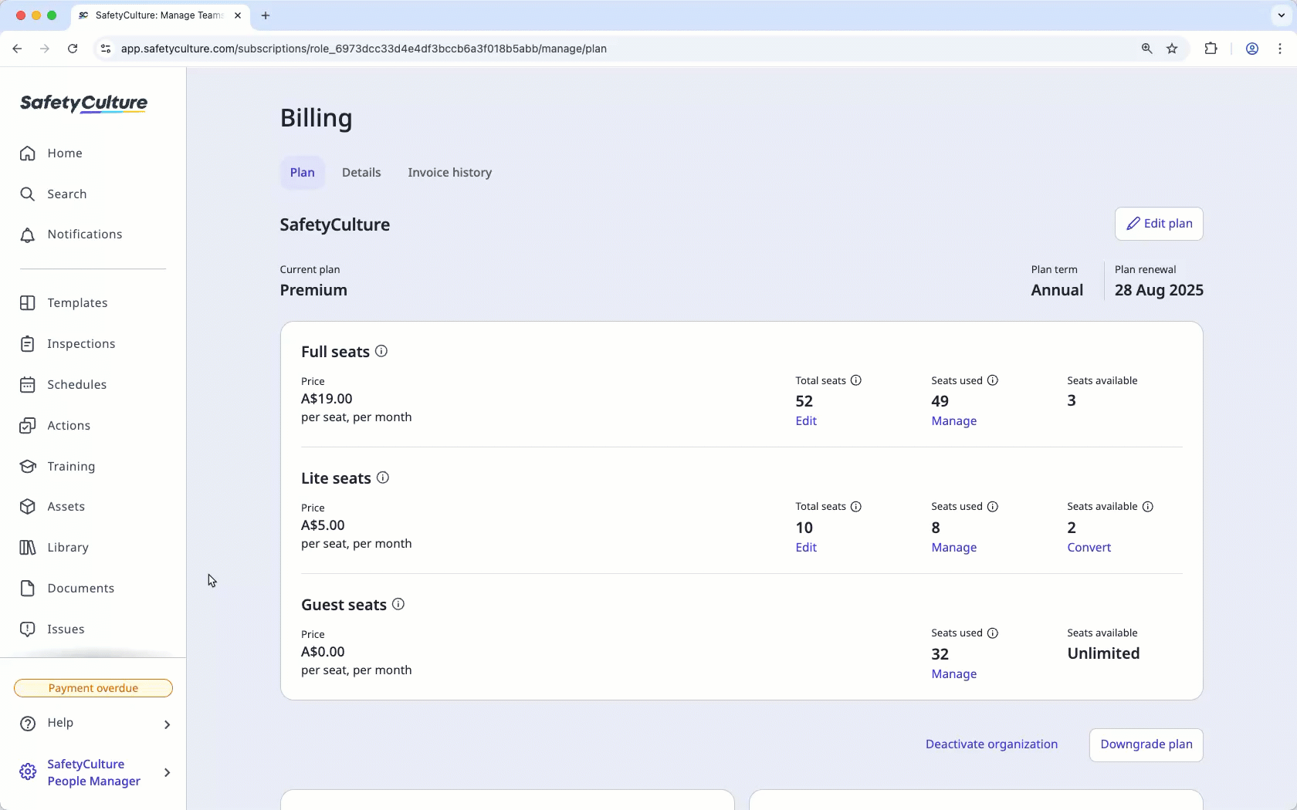
Task: Click the Annual plan term value
Action: tap(1057, 291)
